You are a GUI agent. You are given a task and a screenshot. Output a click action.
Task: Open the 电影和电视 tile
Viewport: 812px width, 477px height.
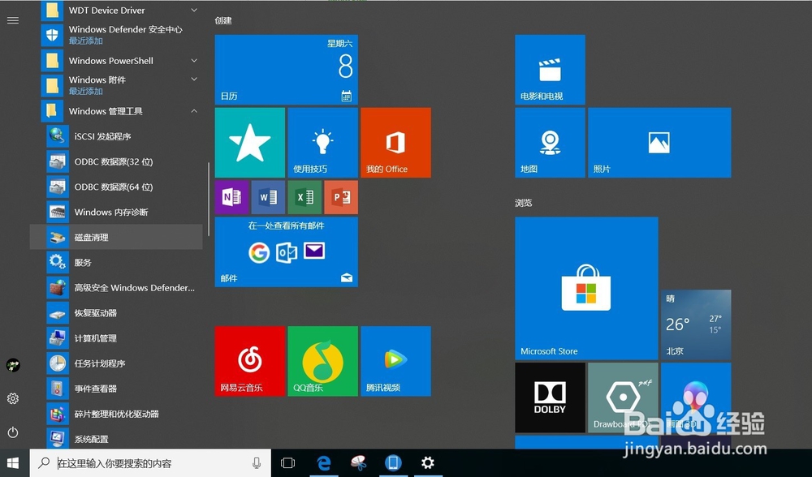pyautogui.click(x=550, y=70)
